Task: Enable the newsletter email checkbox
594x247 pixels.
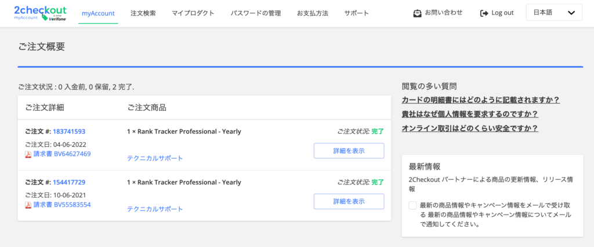Action: pyautogui.click(x=412, y=205)
